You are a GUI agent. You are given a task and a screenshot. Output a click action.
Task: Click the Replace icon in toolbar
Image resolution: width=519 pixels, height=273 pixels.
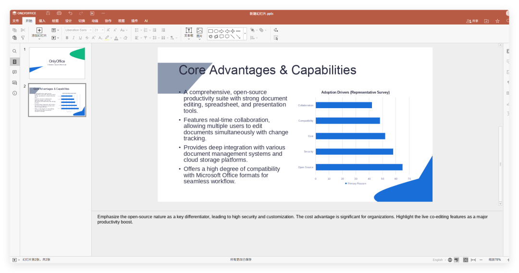[x=276, y=30]
